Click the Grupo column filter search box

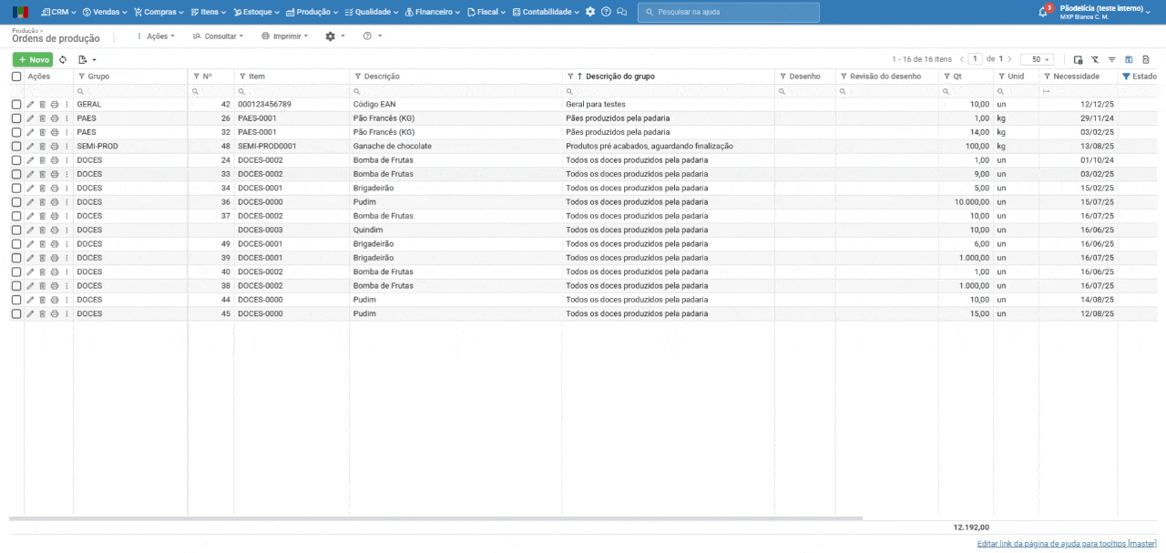tap(130, 91)
